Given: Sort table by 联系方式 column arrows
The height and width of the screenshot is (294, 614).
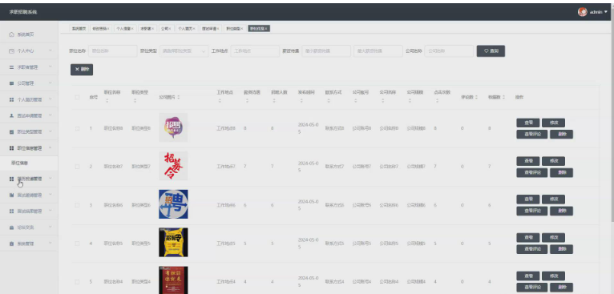Looking at the screenshot, I should tap(328, 101).
